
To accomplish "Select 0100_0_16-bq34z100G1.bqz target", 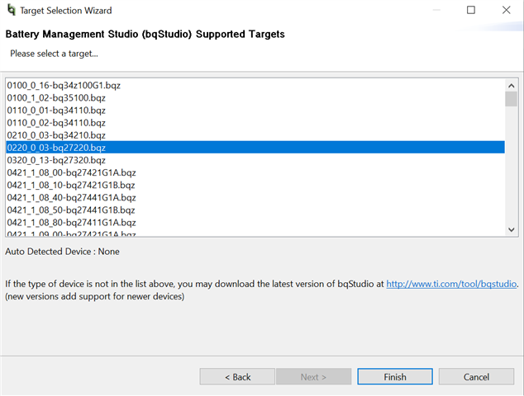I will (x=64, y=85).
